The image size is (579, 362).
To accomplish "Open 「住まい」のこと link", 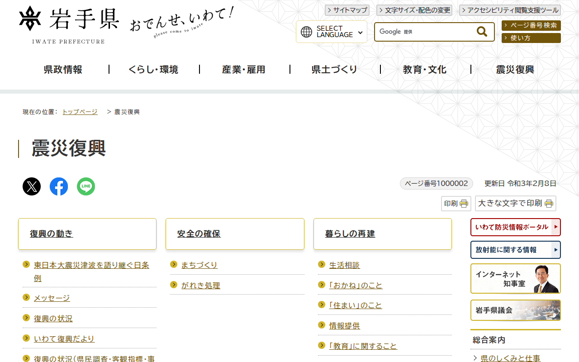I will (356, 305).
